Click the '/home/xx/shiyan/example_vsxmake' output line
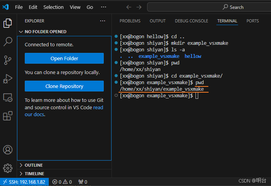The width and height of the screenshot is (271, 186). click(162, 89)
